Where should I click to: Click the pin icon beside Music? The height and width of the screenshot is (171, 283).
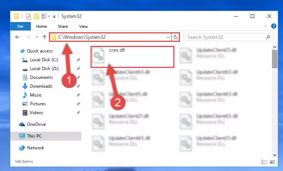click(78, 95)
